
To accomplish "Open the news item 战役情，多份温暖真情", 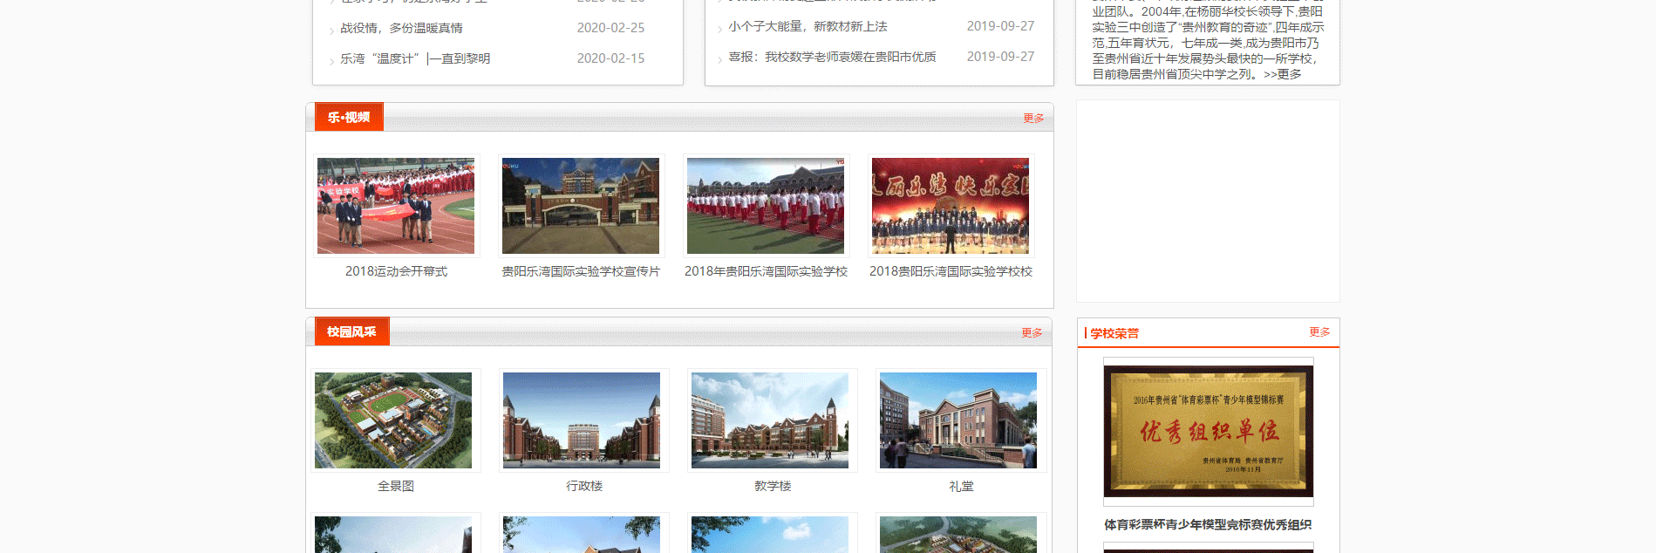I will coord(401,28).
